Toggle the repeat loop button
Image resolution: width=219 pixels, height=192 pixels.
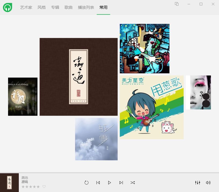pos(87,183)
